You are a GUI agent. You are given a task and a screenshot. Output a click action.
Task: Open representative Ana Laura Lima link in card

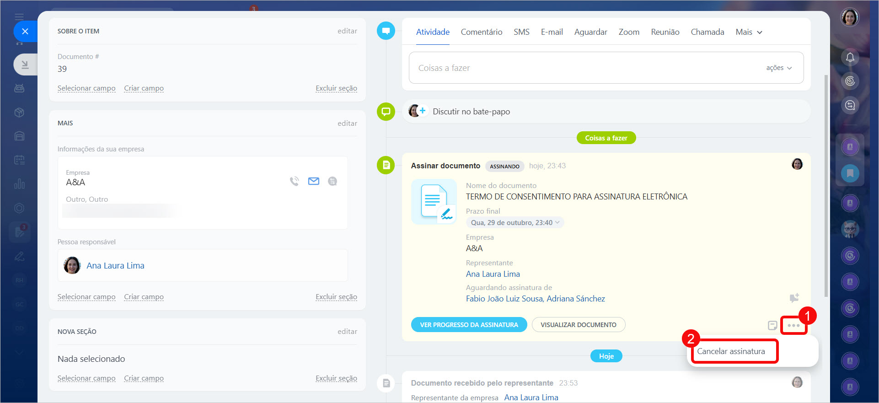[x=493, y=274]
